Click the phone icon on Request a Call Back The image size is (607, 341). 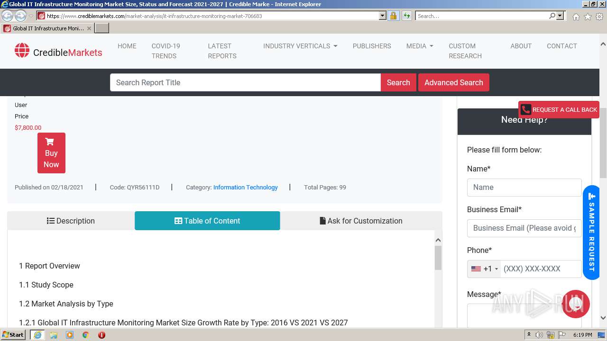click(x=525, y=109)
